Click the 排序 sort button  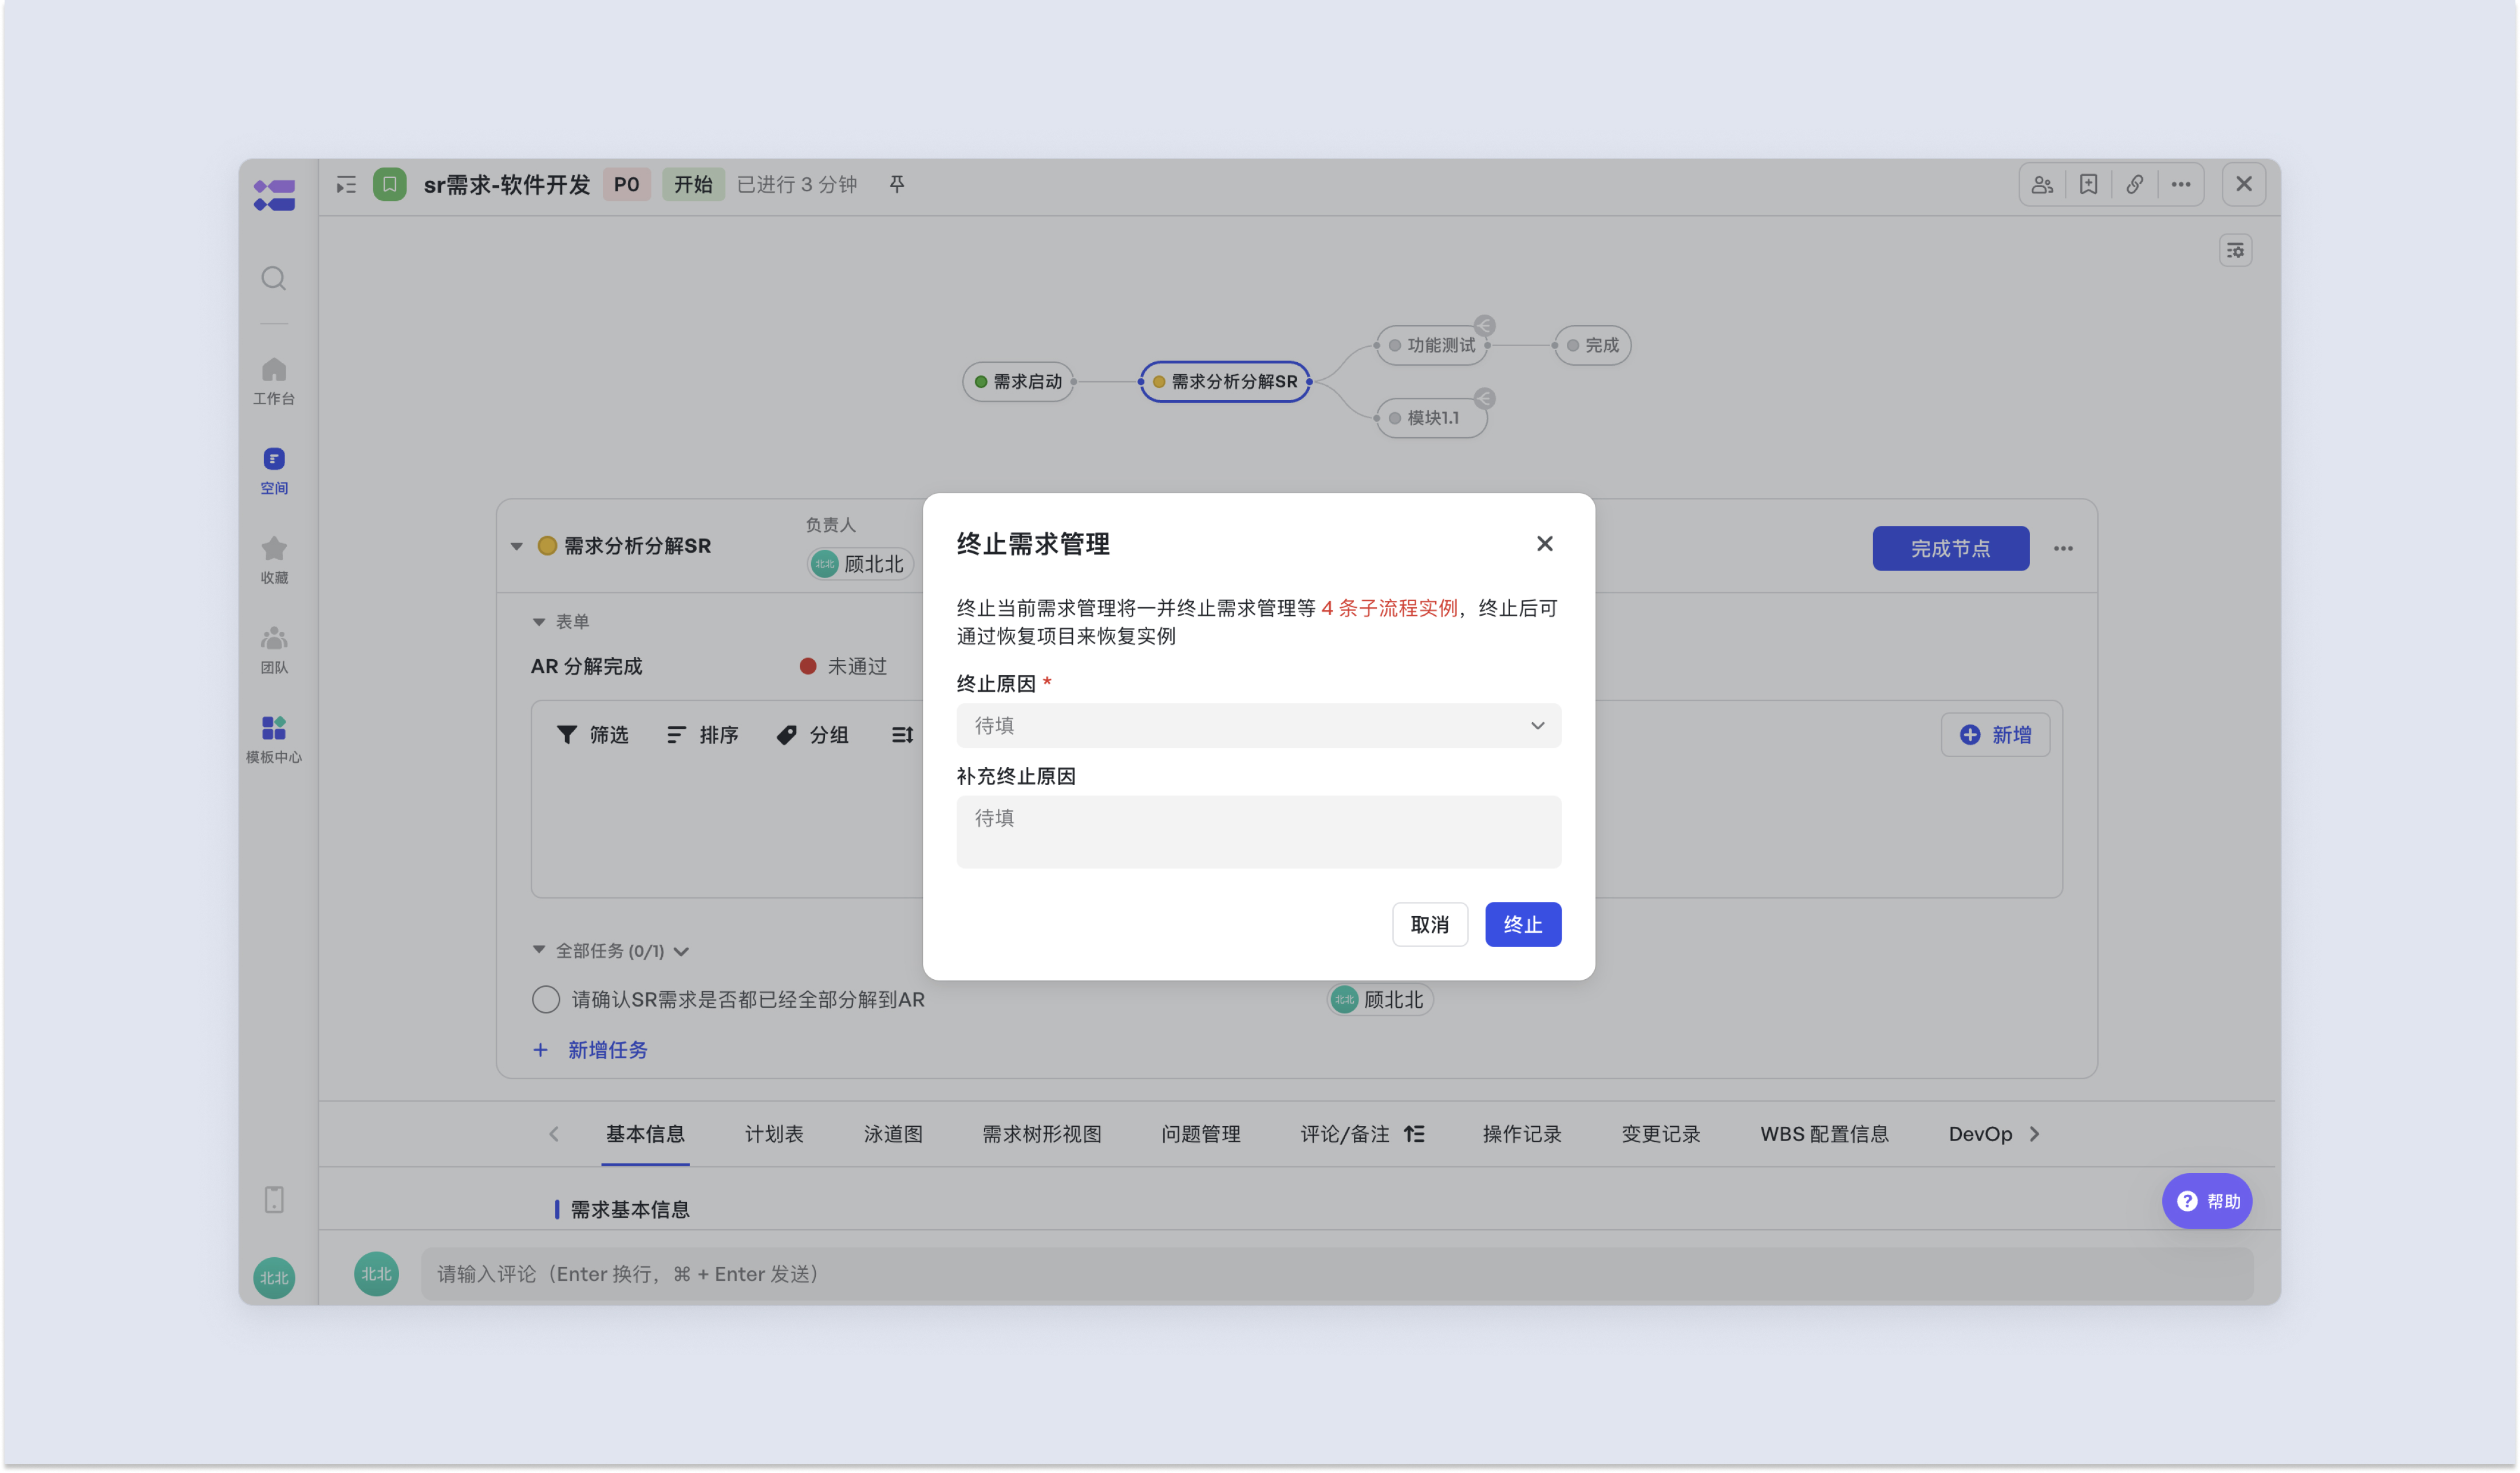702,735
